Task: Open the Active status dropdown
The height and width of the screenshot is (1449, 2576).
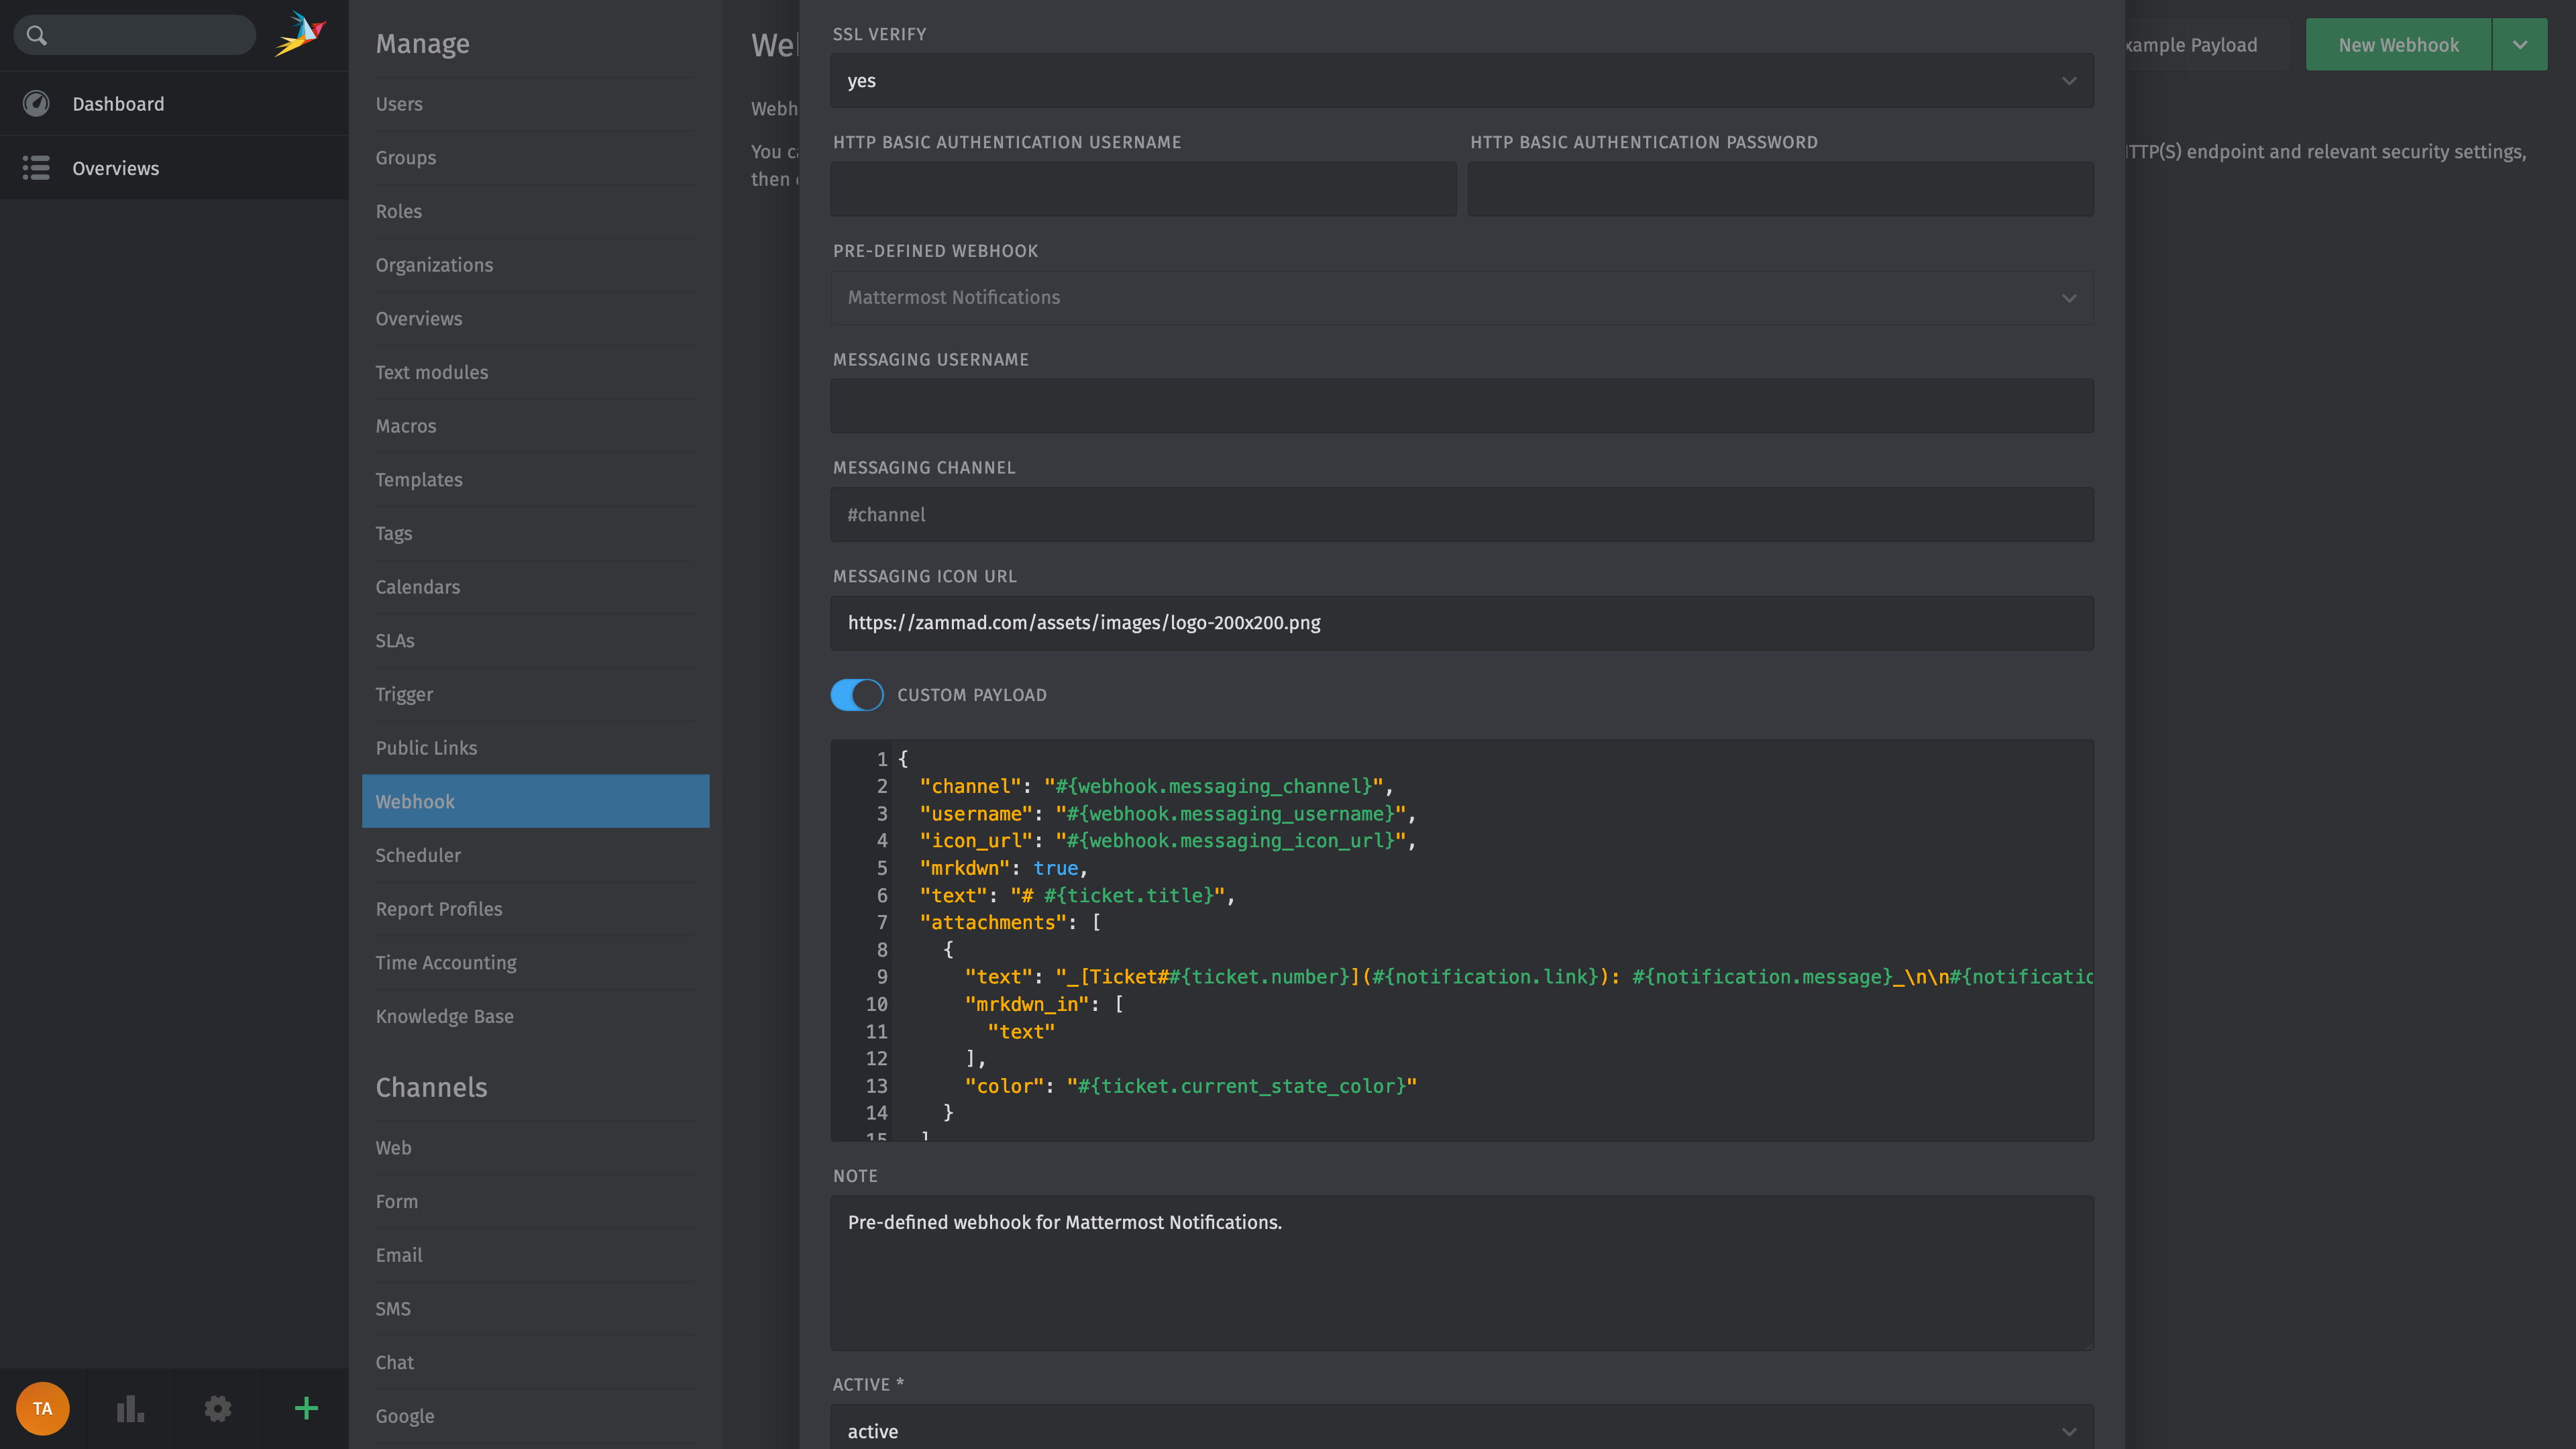Action: pos(1460,1430)
